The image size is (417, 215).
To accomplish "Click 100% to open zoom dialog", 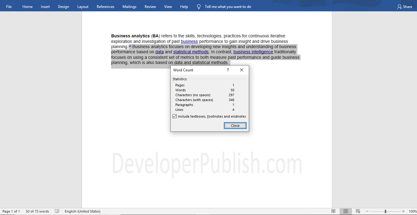I will point(411,211).
